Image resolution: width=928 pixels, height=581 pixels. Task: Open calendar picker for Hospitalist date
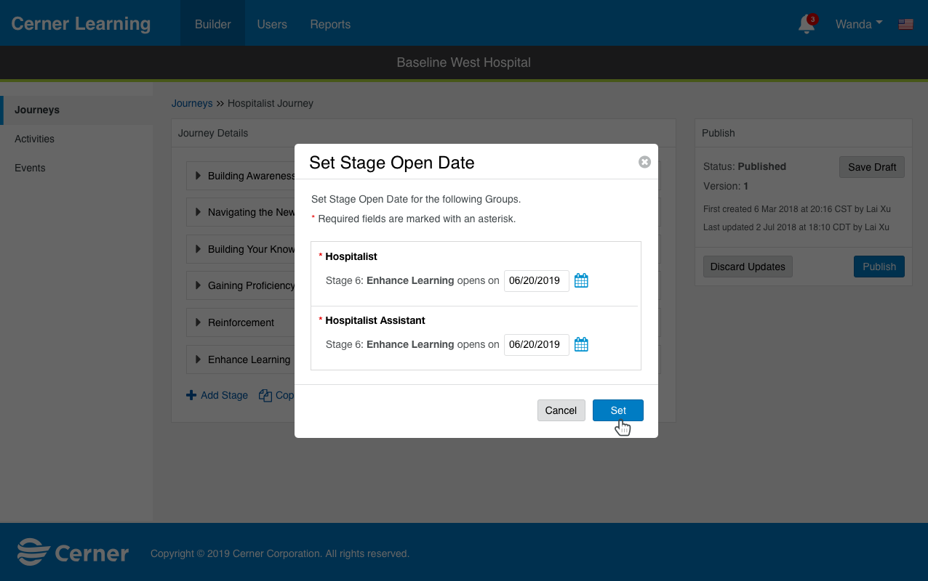[x=581, y=280]
